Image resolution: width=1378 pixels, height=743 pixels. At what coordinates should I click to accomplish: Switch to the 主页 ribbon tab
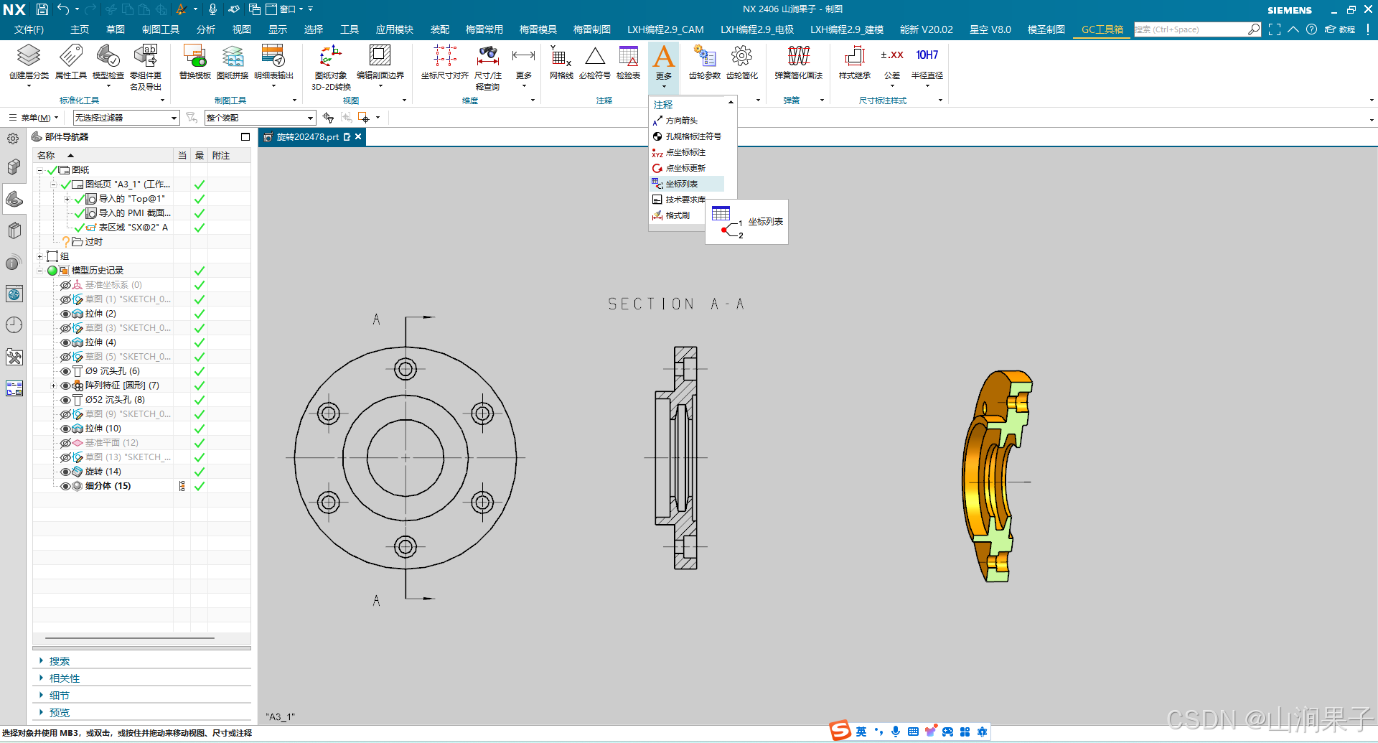[x=80, y=29]
